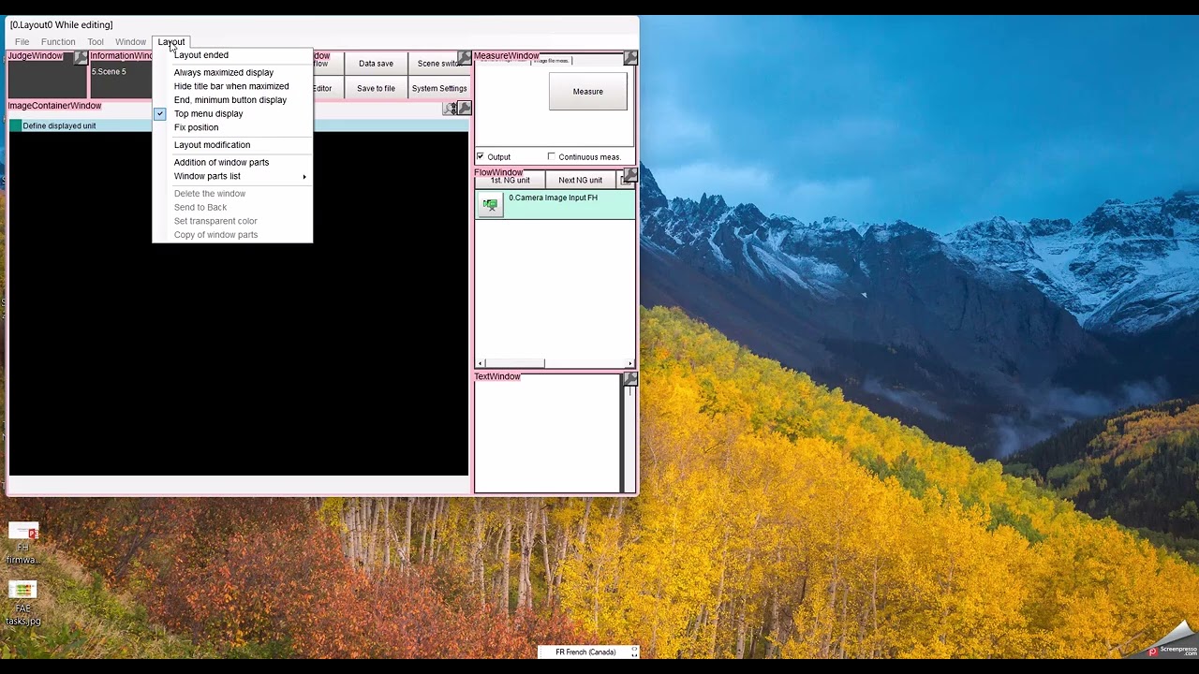Image resolution: width=1199 pixels, height=674 pixels.
Task: Click the MeasureWindow title label
Action: coord(507,56)
